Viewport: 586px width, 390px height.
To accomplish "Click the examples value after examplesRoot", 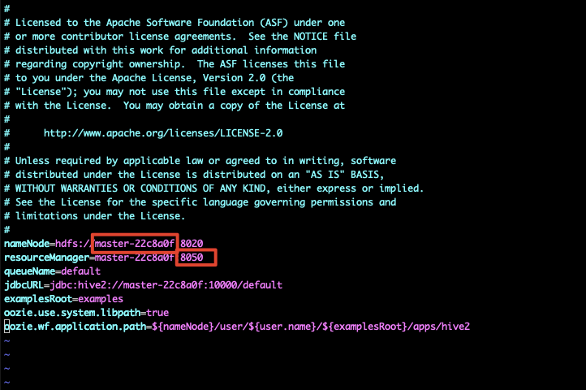I will click(x=101, y=299).
